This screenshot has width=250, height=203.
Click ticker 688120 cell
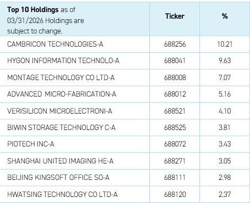pos(175,194)
